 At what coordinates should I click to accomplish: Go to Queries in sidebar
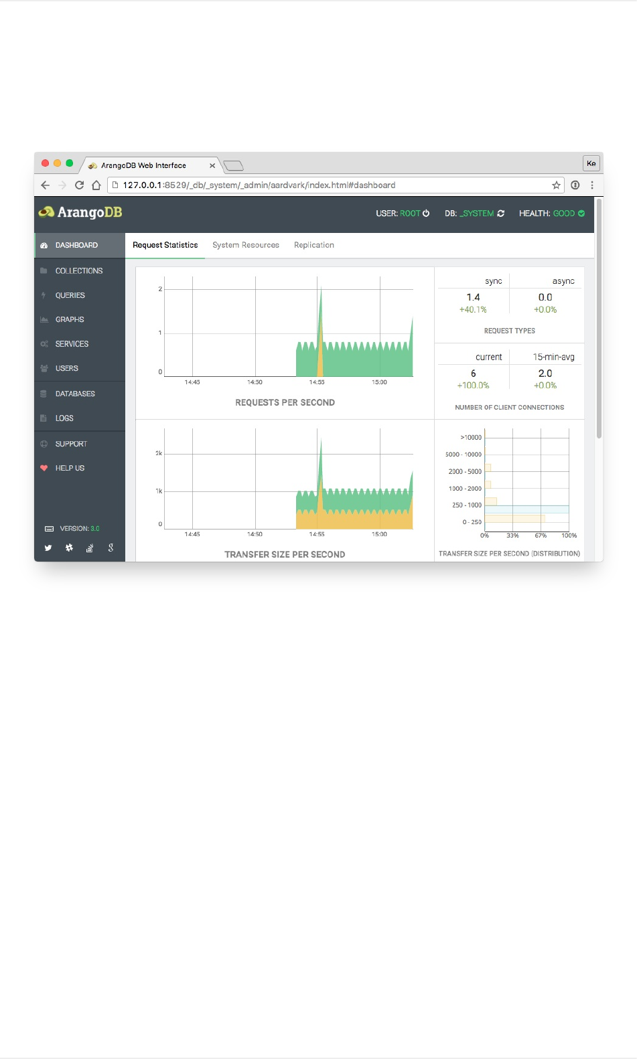80,295
